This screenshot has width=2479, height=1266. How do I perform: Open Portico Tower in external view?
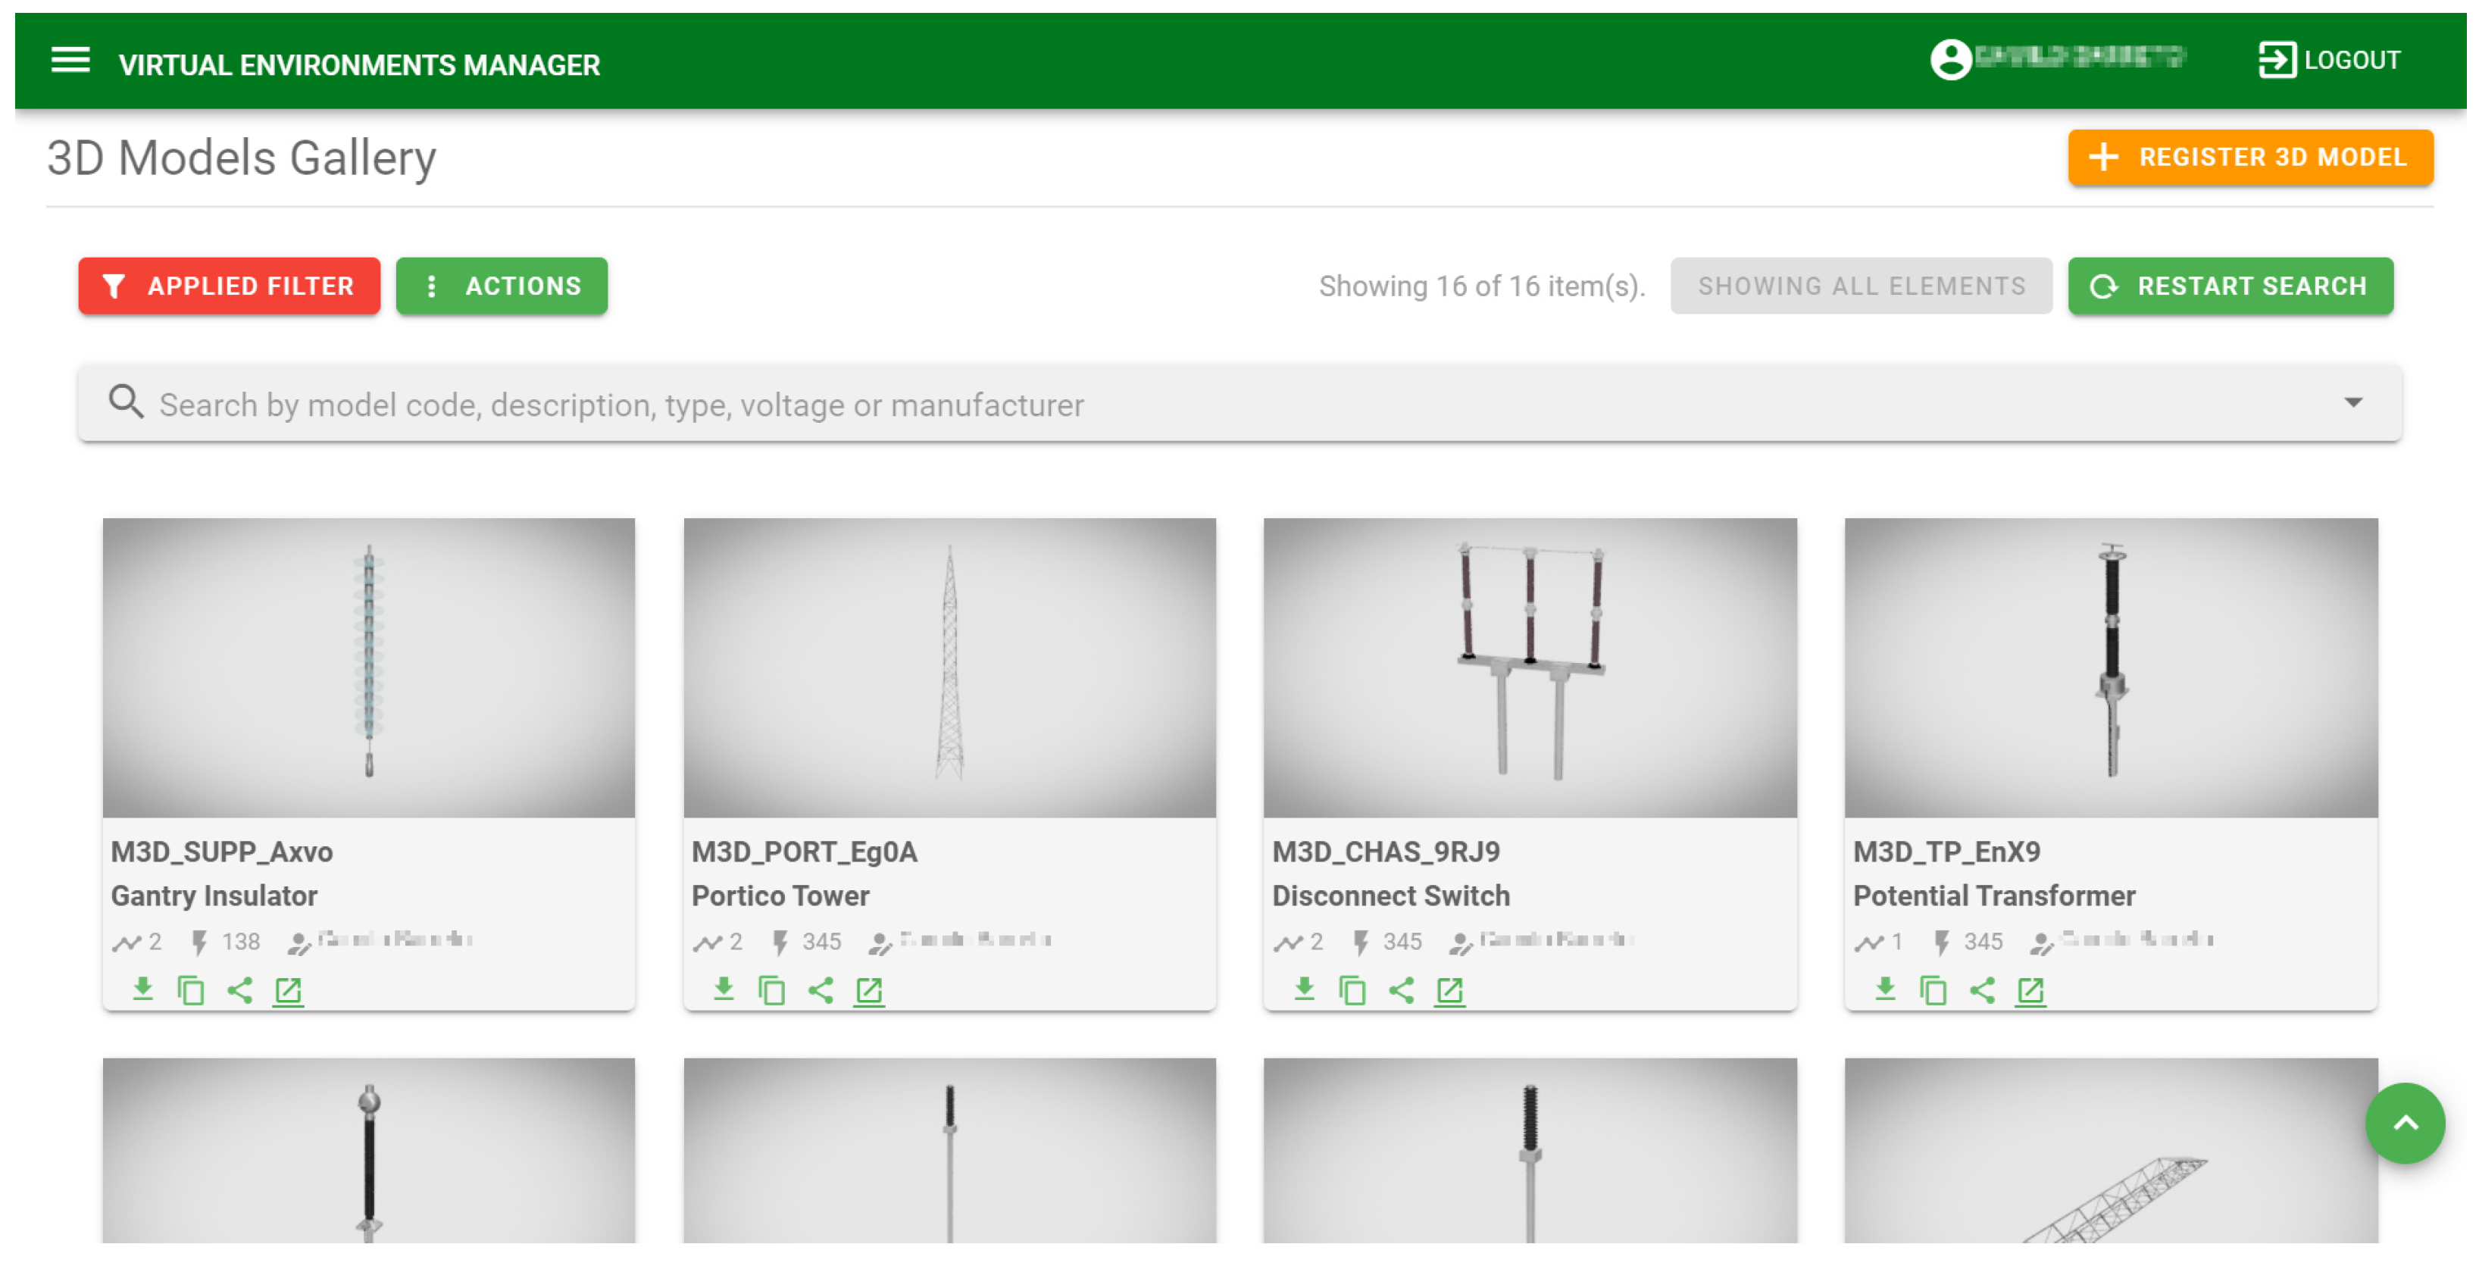pyautogui.click(x=868, y=989)
